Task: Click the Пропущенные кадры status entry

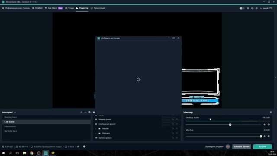Action: pyautogui.click(x=46, y=146)
